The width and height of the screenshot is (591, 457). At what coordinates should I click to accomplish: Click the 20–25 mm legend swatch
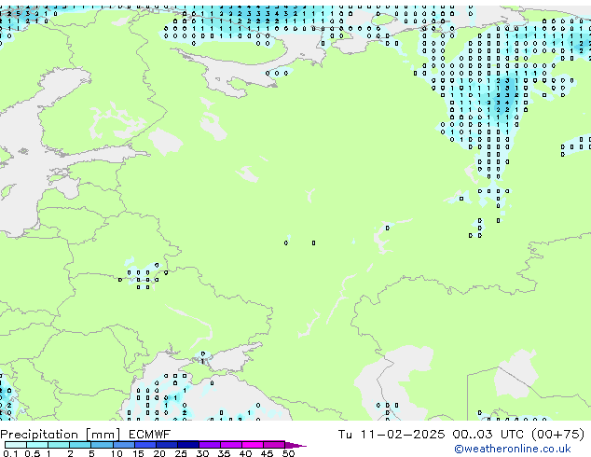point(167,445)
